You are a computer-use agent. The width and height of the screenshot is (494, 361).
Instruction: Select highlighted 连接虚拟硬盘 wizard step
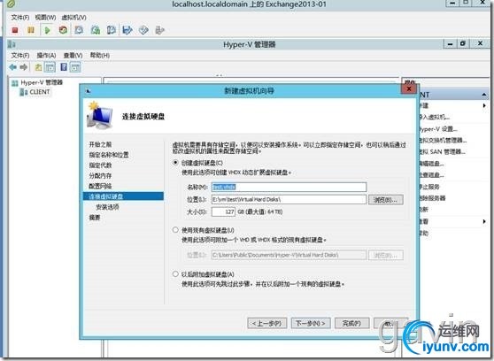123,196
